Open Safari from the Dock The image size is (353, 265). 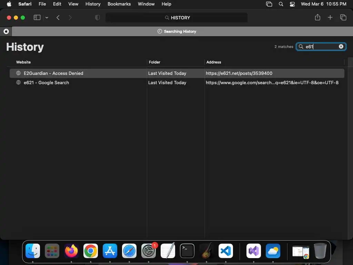tap(129, 251)
